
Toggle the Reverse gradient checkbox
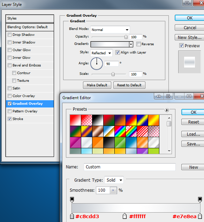(138, 44)
